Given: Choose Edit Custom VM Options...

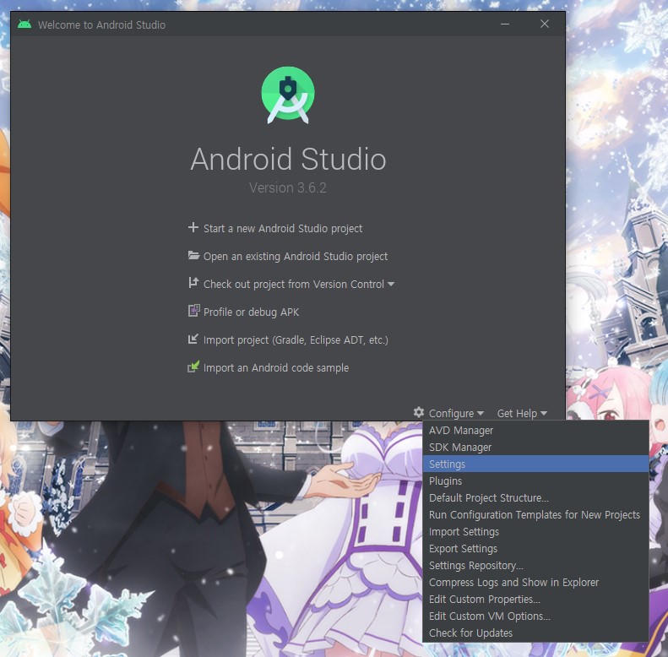Looking at the screenshot, I should pos(535,616).
